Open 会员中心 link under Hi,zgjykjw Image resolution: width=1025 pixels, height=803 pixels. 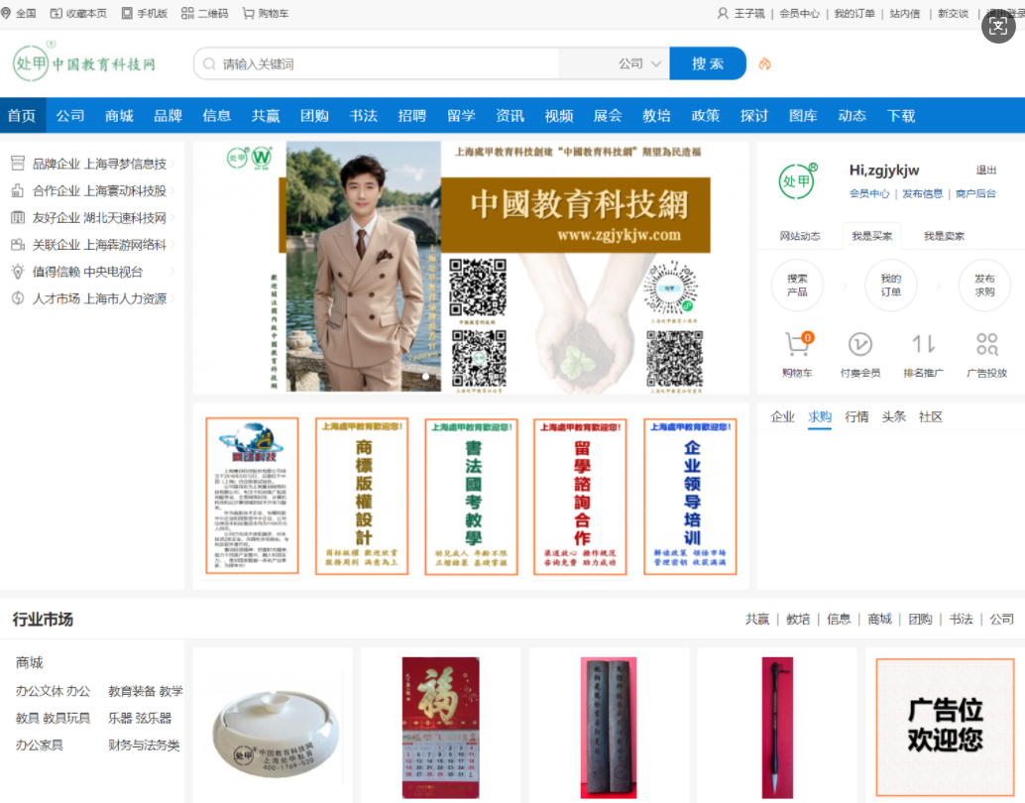coord(869,193)
